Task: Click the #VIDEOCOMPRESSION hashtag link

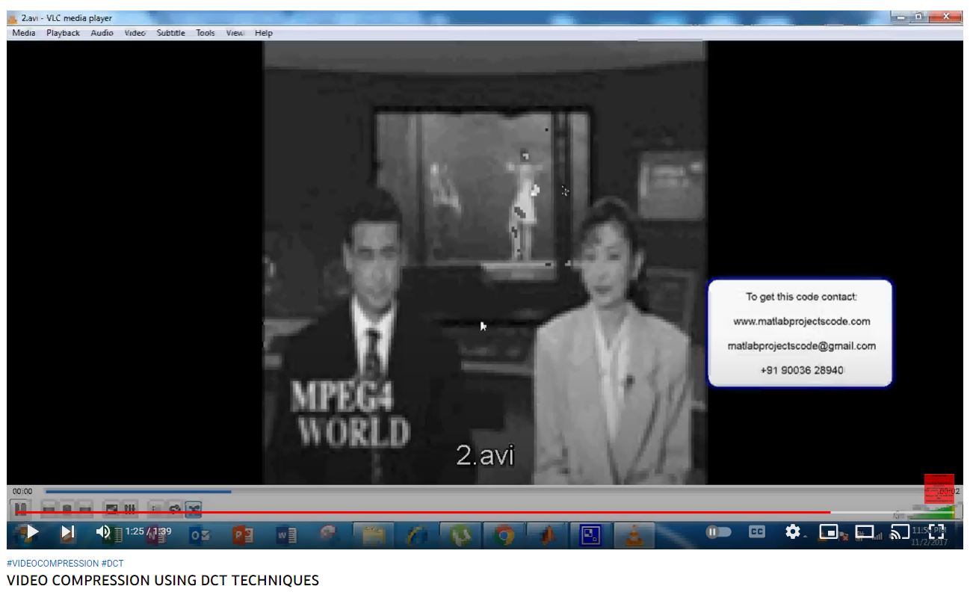Action: [x=52, y=563]
